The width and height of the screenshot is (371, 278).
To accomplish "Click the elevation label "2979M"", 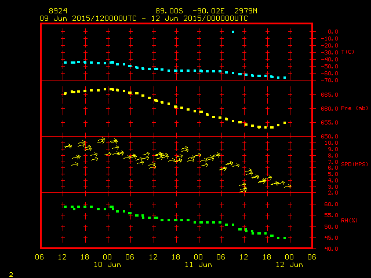I will pyautogui.click(x=246, y=11).
